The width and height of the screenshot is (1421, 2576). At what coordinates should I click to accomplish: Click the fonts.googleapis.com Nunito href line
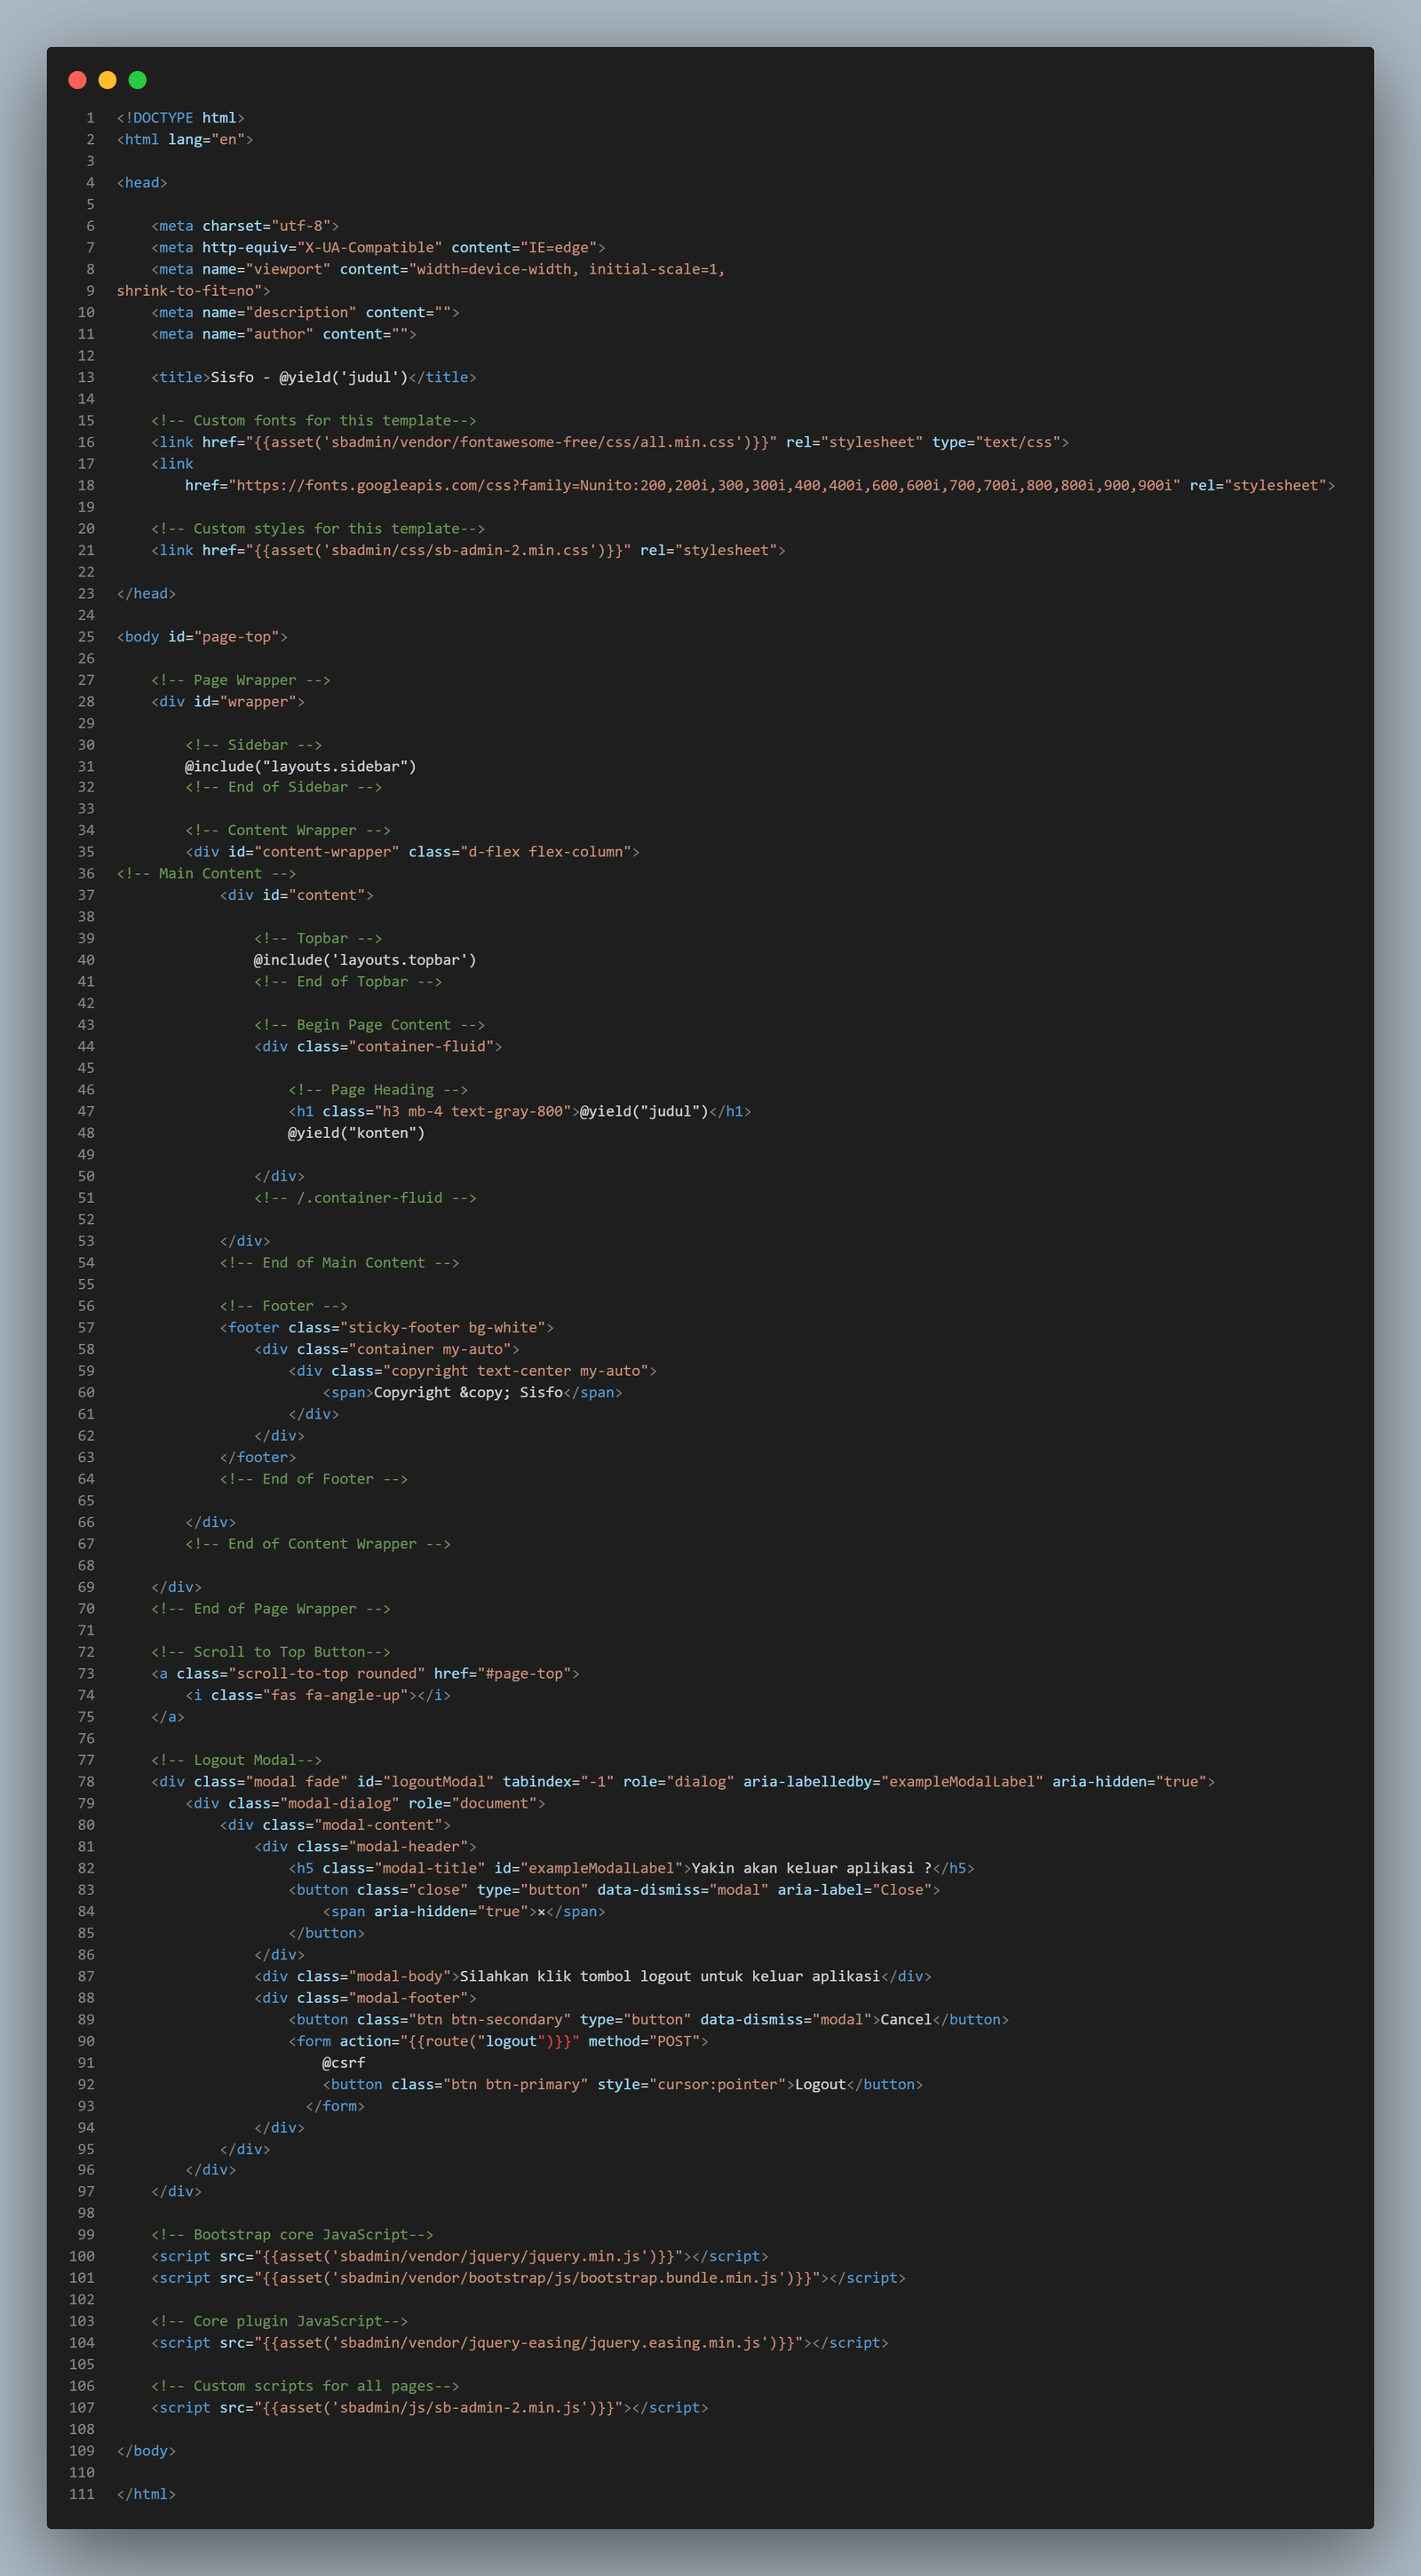760,486
